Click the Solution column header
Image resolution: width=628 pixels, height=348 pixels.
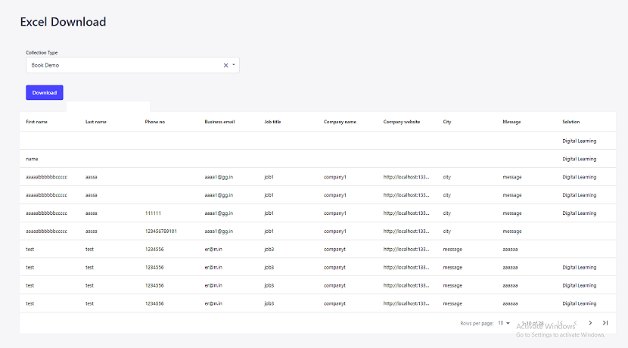click(x=570, y=122)
